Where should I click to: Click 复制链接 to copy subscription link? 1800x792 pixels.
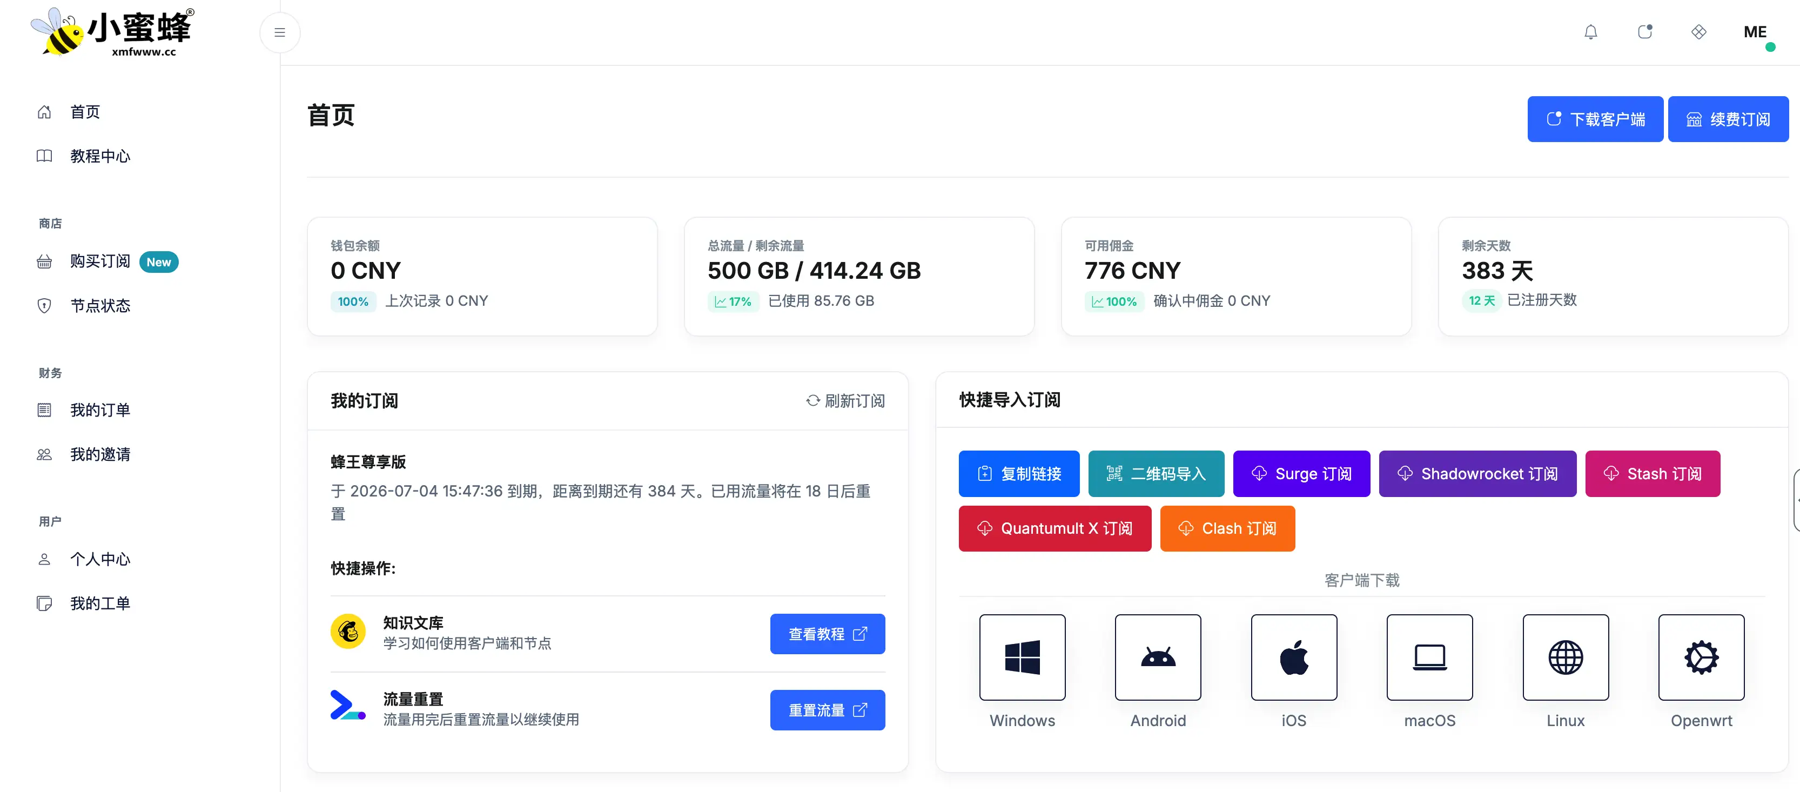[1019, 473]
